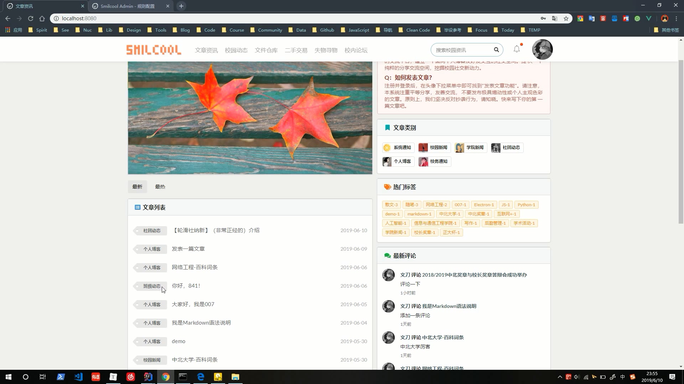Viewport: 684px width, 384px height.
Task: Click the Electron-1 hot tag
Action: pos(484,205)
